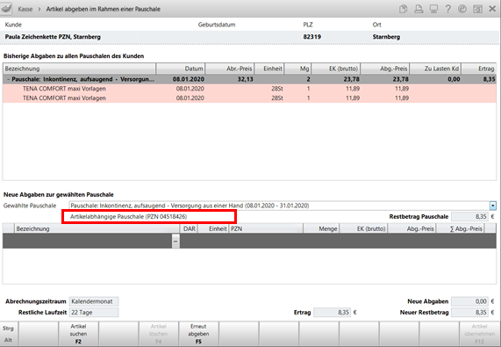The height and width of the screenshot is (347, 501).
Task: Open the Gewählte Pauschale dropdown arrow
Action: click(x=493, y=206)
